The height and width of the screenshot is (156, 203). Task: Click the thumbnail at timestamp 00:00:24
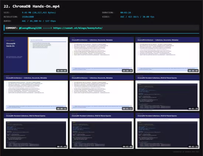tap(101, 55)
